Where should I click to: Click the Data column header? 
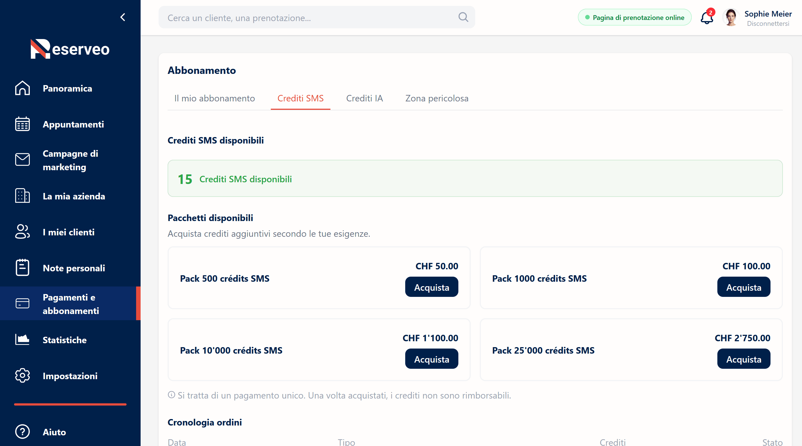point(177,442)
